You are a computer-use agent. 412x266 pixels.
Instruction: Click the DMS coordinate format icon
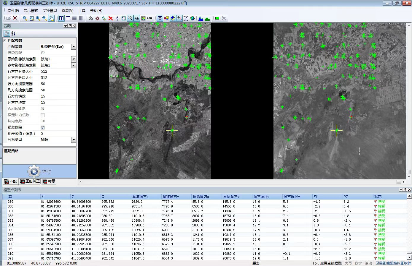pyautogui.click(x=150, y=18)
